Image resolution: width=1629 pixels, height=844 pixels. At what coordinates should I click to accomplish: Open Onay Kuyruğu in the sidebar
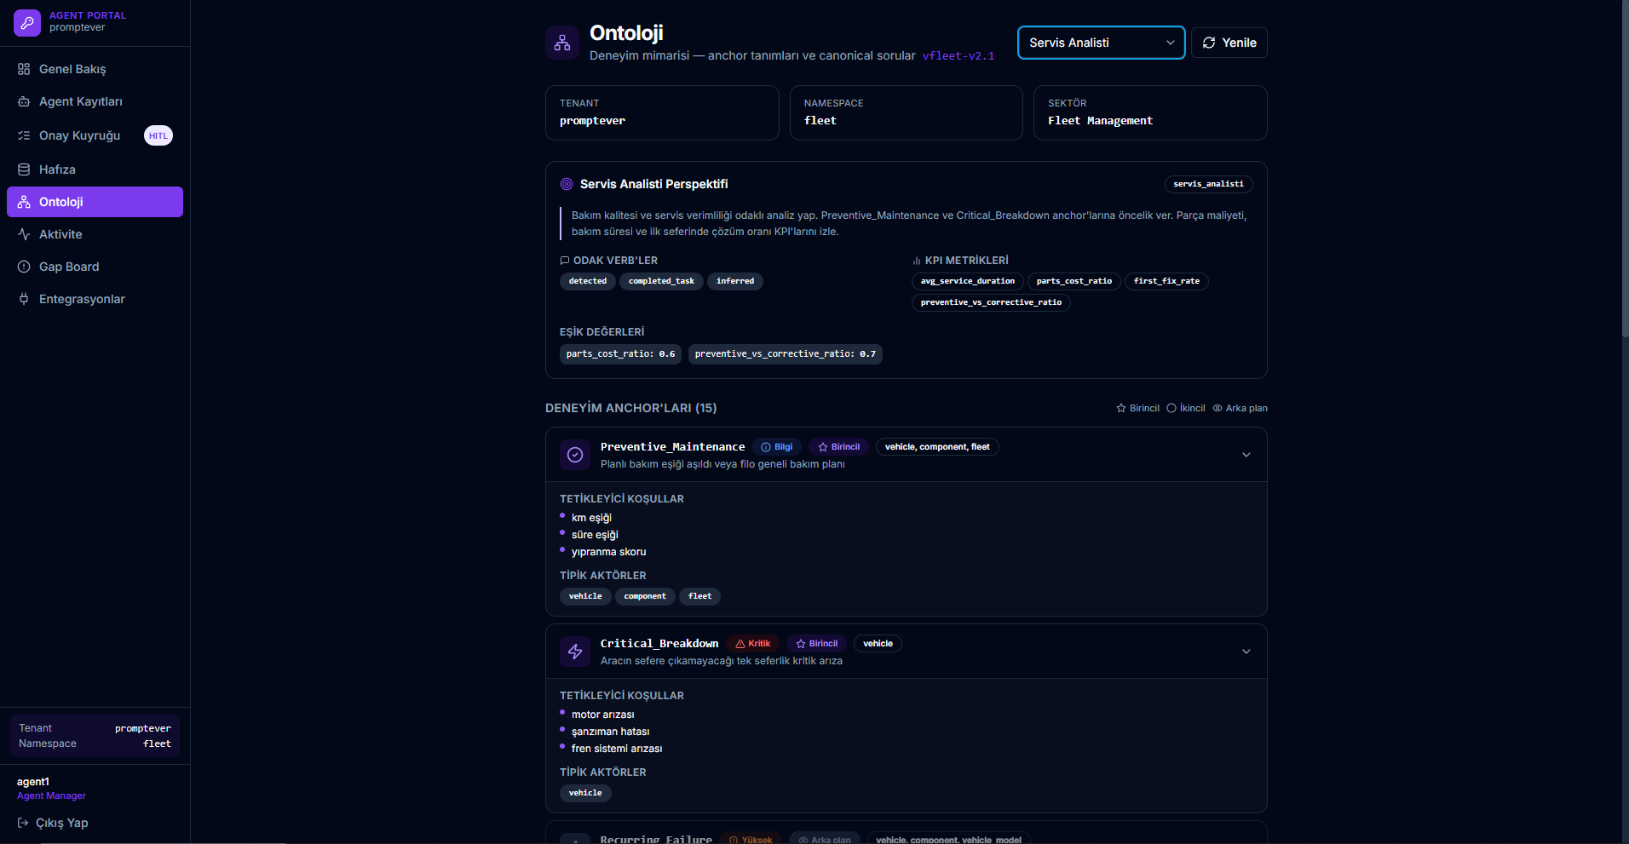tap(79, 135)
